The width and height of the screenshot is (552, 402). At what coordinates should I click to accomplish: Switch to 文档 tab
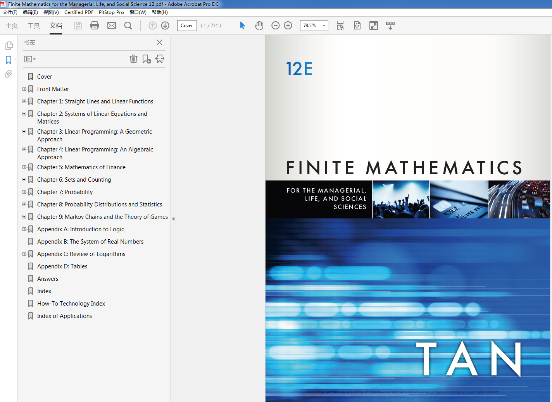[x=56, y=26]
